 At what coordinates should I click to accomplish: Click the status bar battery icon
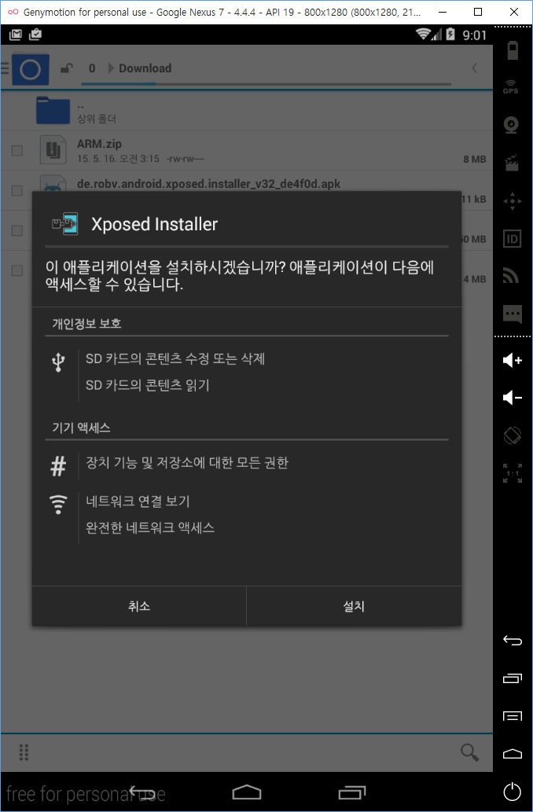pyautogui.click(x=450, y=35)
